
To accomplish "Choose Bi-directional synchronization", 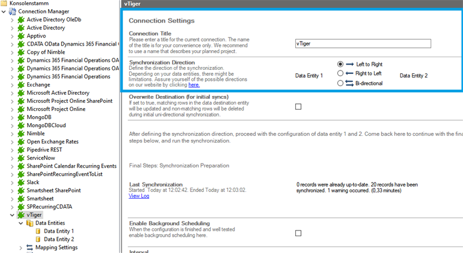I will point(340,83).
